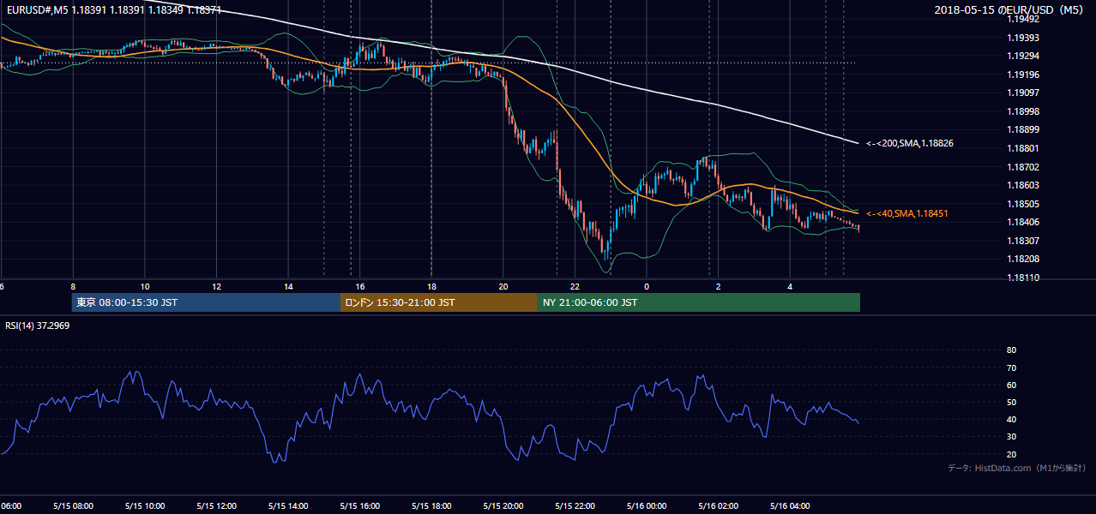Image resolution: width=1096 pixels, height=514 pixels.
Task: Click hour 12 on price chart time axis
Action: coord(217,286)
